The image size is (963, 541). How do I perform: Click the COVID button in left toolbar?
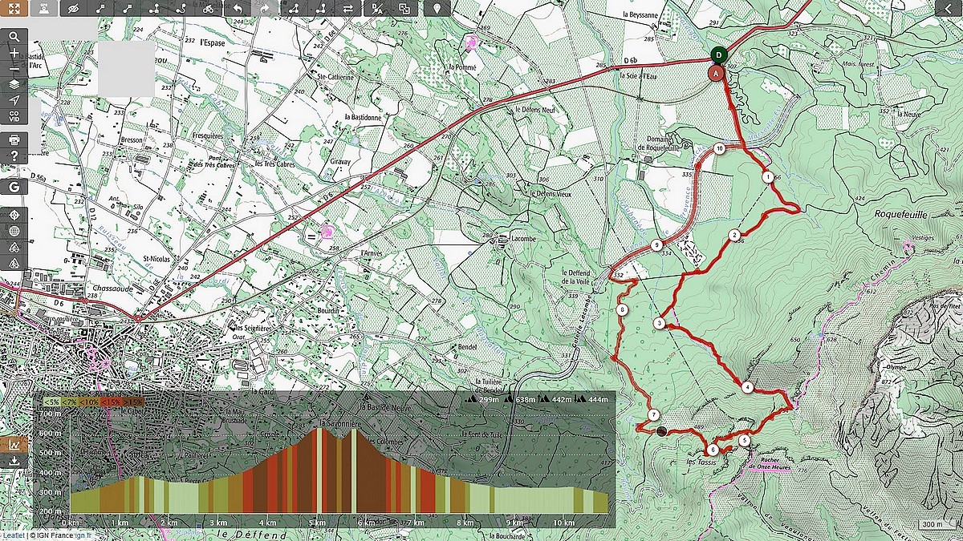pos(14,116)
